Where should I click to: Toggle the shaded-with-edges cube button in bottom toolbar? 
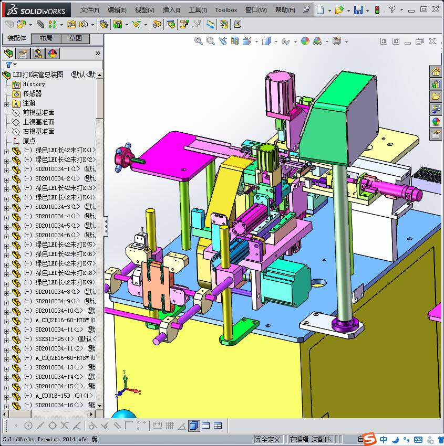[x=194, y=426]
